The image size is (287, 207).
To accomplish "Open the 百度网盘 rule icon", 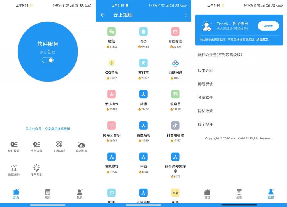I will (x=175, y=63).
